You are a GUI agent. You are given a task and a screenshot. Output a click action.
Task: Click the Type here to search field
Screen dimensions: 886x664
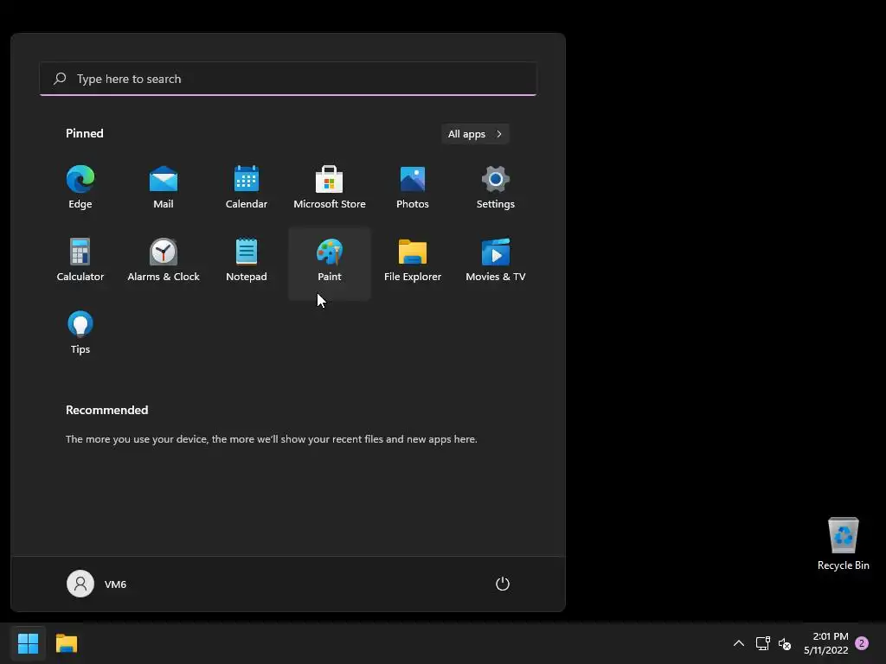288,79
